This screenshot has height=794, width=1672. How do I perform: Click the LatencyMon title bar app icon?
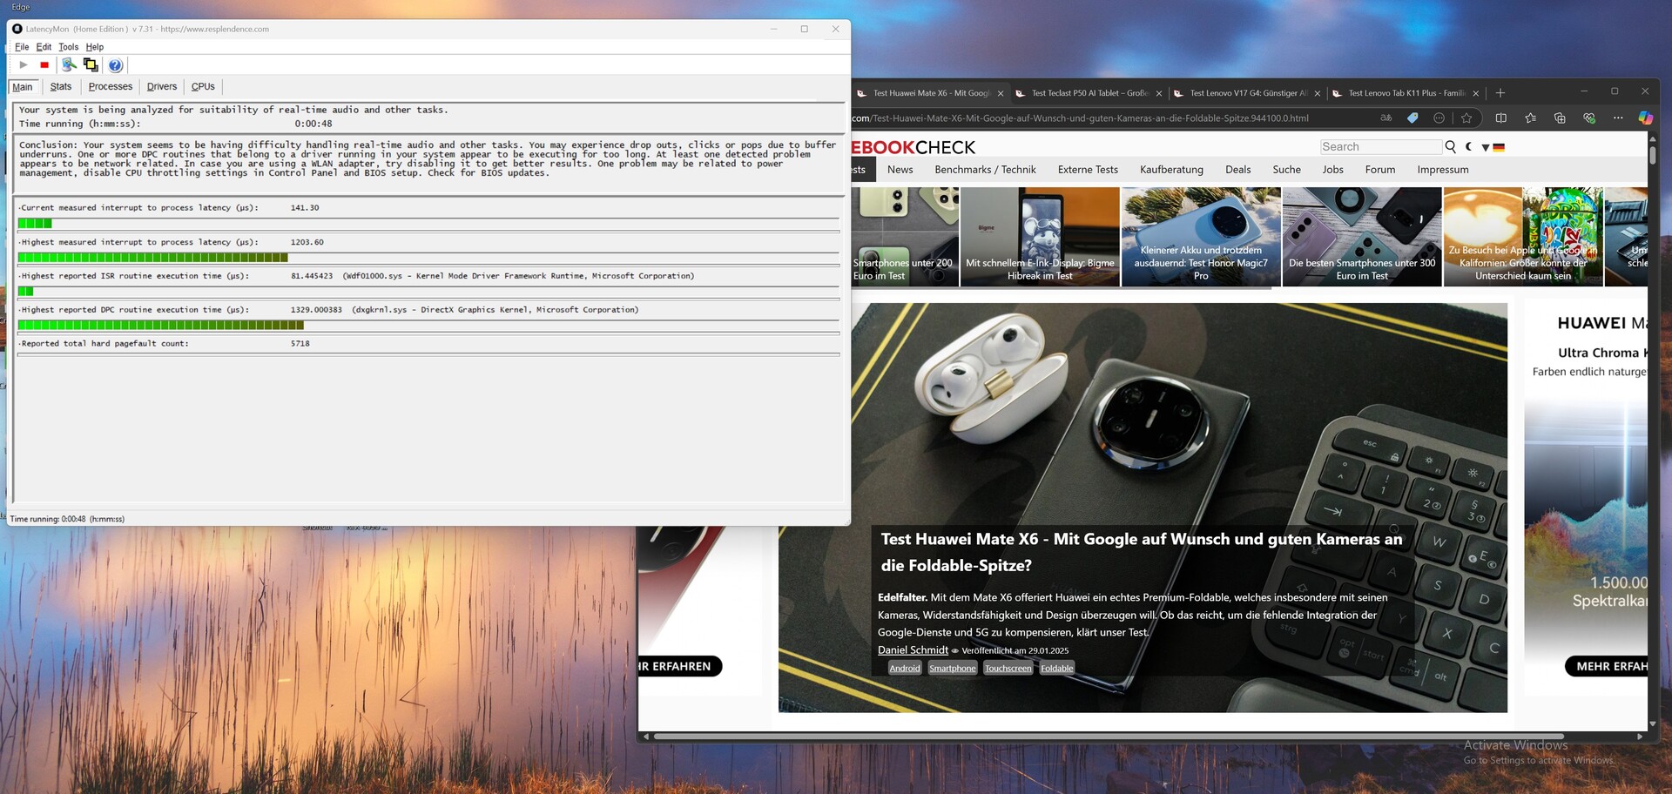[x=17, y=29]
